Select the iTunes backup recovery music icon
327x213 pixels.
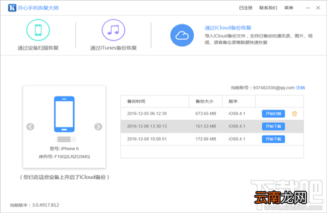113,30
